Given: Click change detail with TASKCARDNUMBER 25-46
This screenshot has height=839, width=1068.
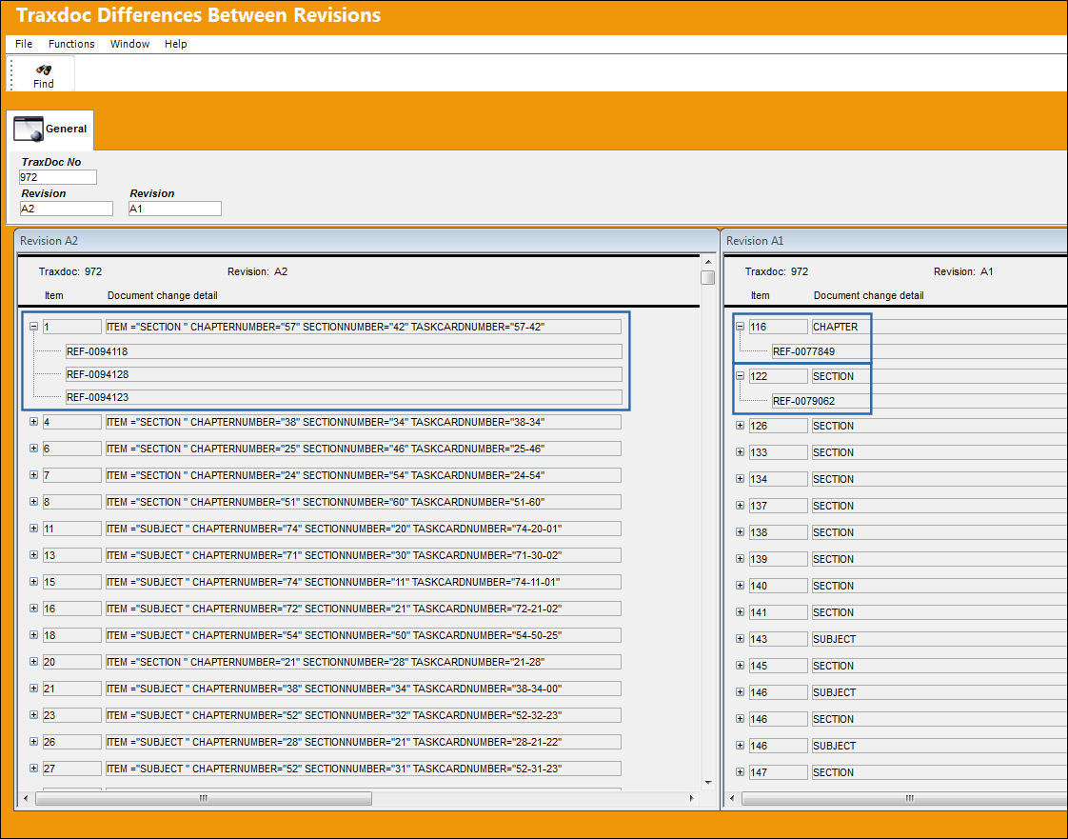Looking at the screenshot, I should [x=363, y=449].
